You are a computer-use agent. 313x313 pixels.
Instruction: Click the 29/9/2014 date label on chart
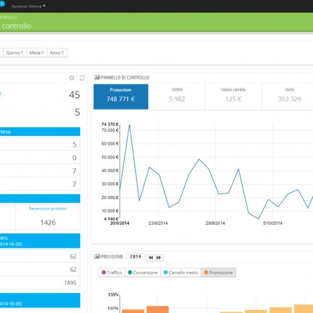click(215, 223)
